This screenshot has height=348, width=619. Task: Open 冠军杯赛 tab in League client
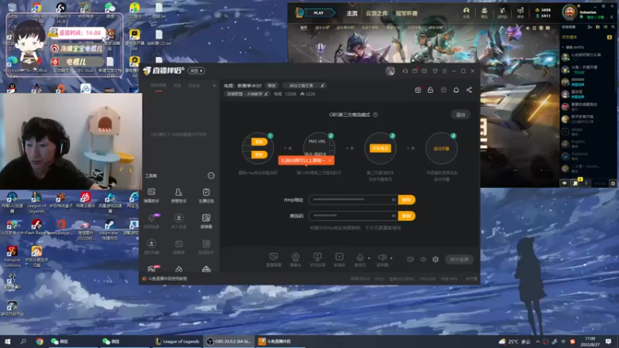pyautogui.click(x=407, y=13)
